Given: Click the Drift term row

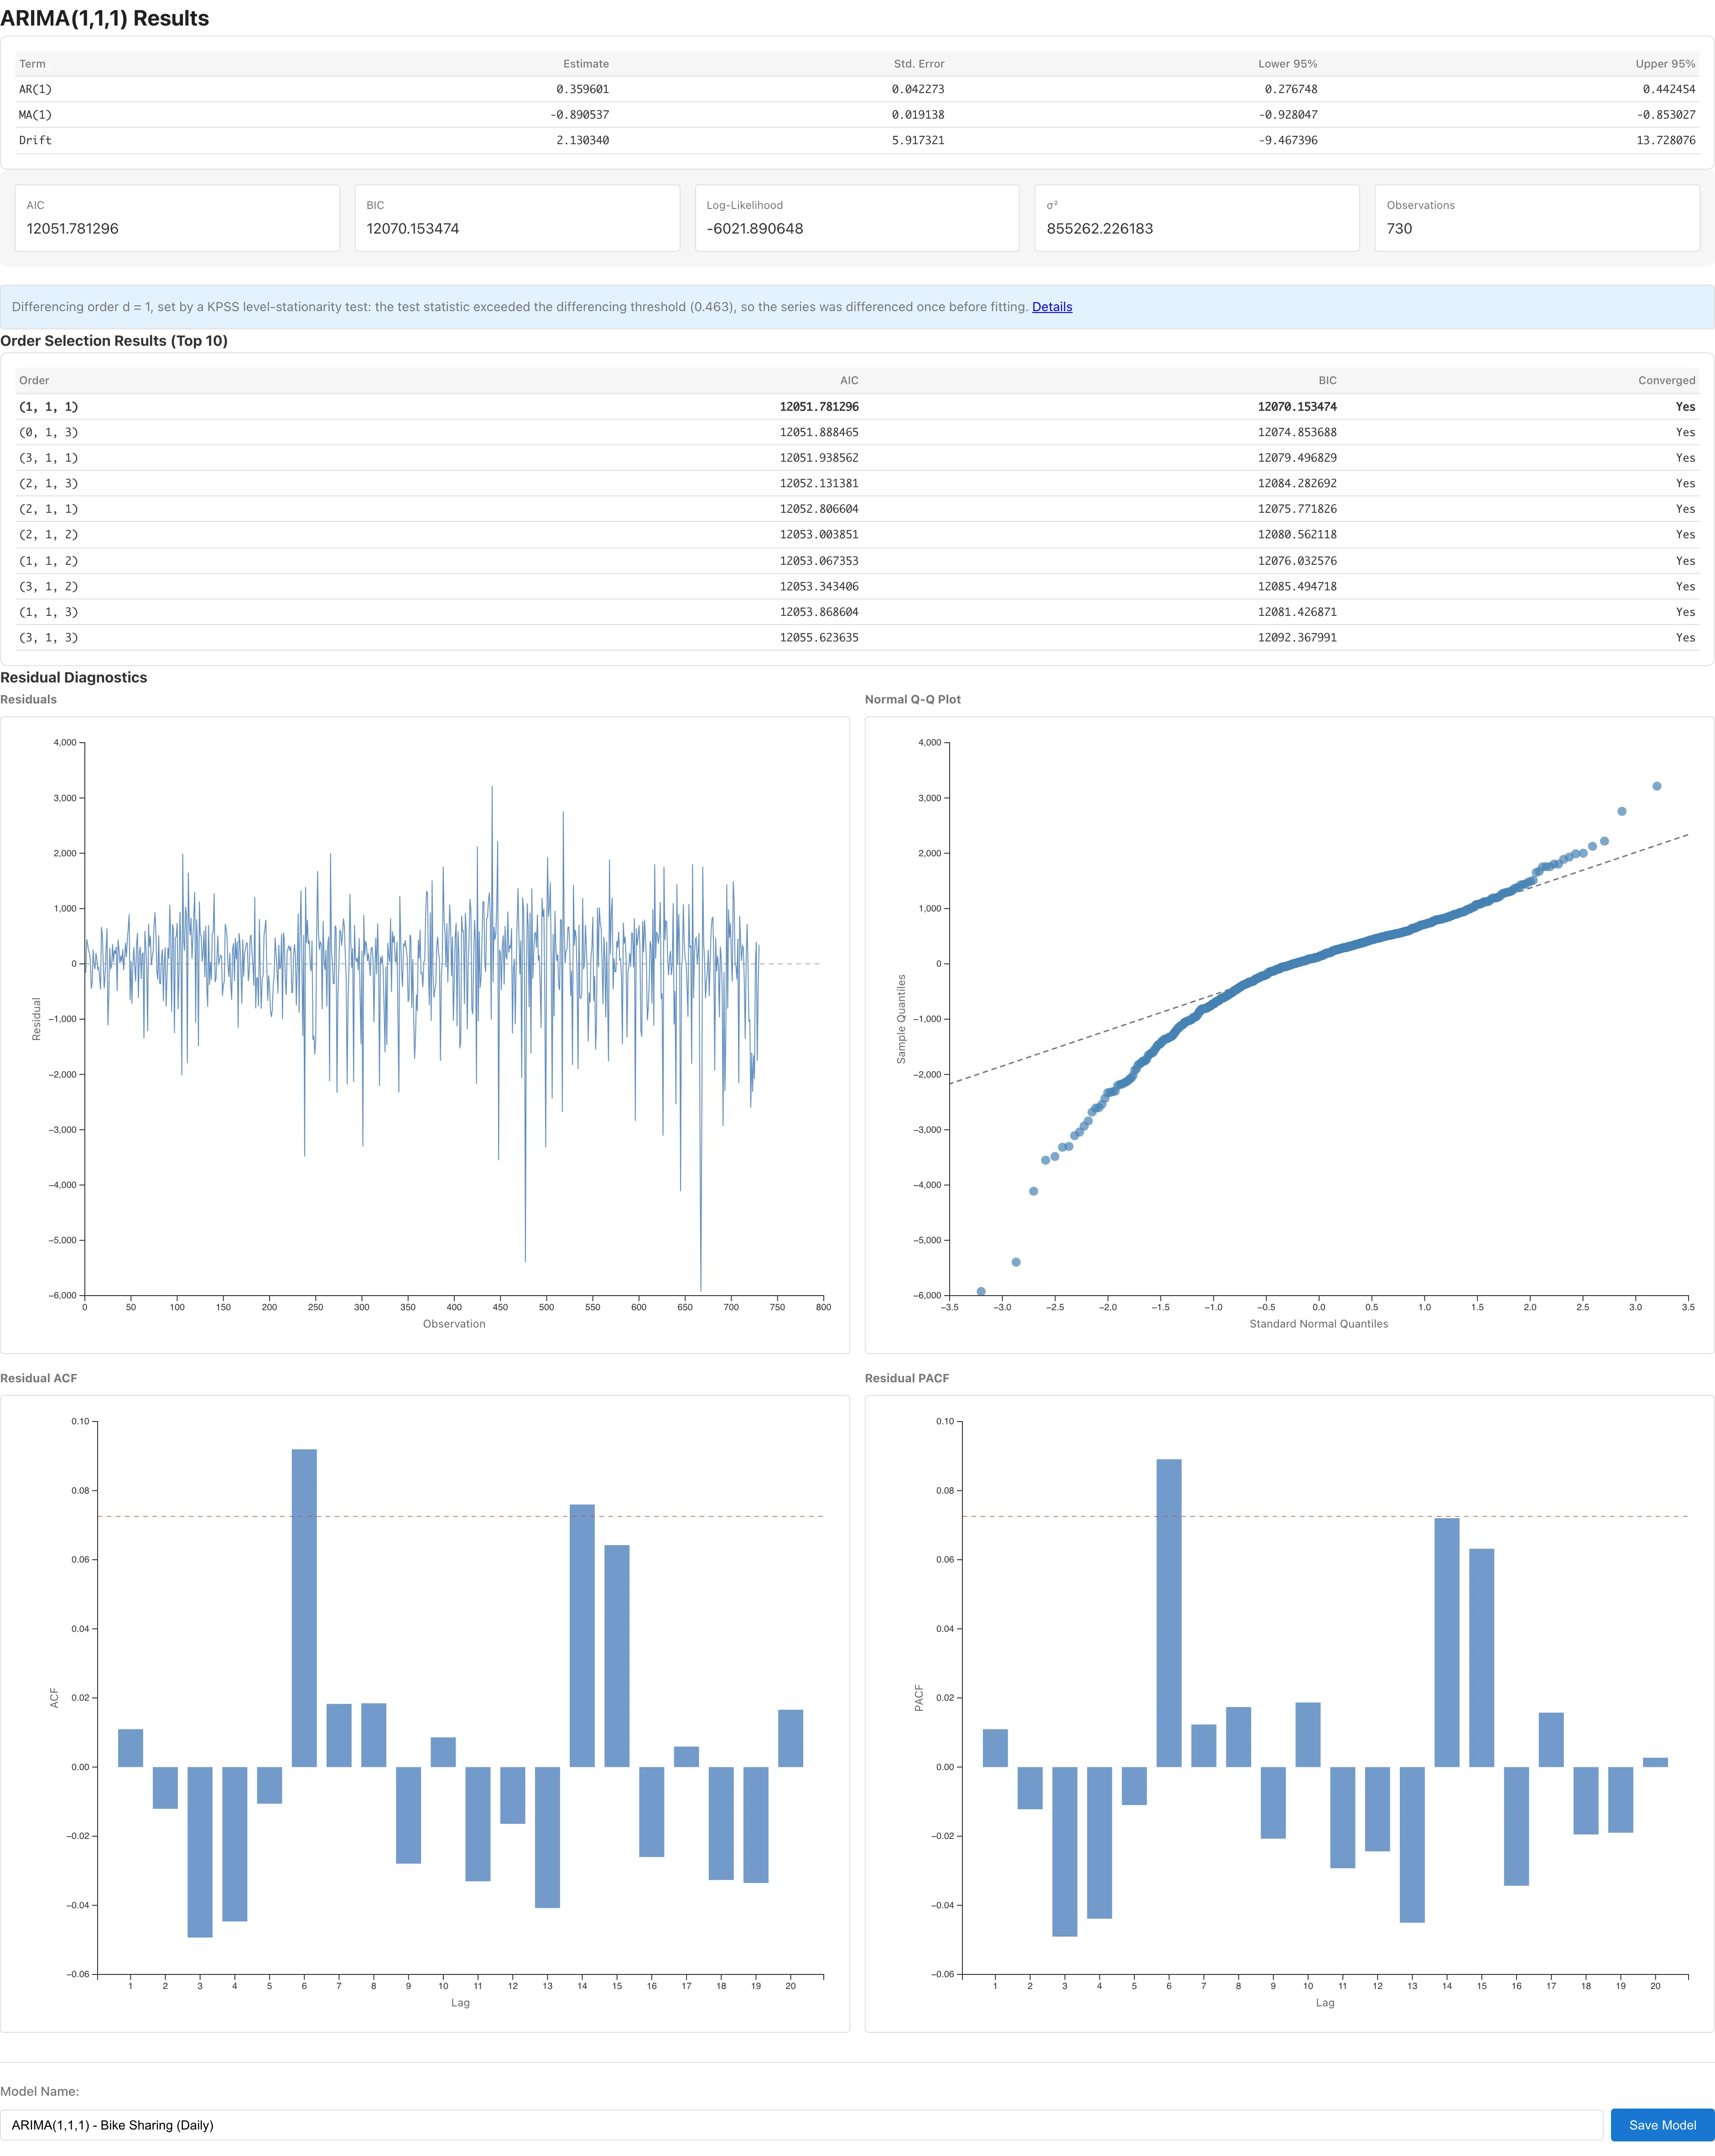Looking at the screenshot, I should [x=857, y=140].
